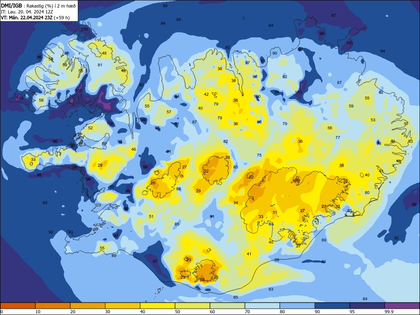
Task: Click the map value '77' in the east
Action: coord(338,137)
